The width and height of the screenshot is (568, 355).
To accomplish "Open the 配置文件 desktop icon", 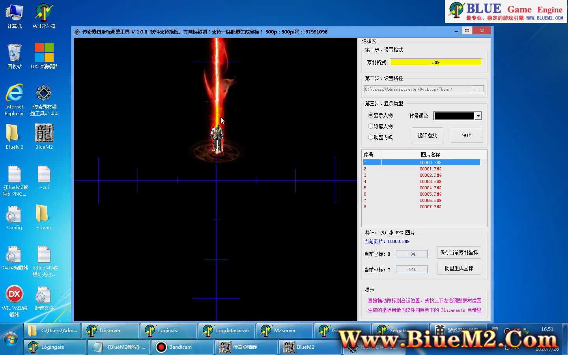I will click(x=44, y=298).
